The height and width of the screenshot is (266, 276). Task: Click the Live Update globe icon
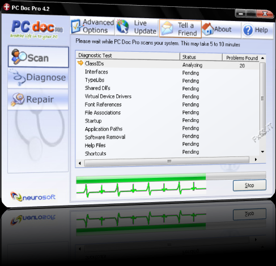click(x=122, y=27)
